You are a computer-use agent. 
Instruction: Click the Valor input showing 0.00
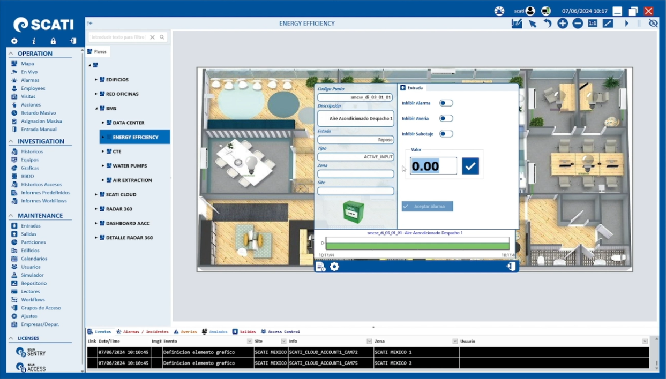(x=433, y=166)
